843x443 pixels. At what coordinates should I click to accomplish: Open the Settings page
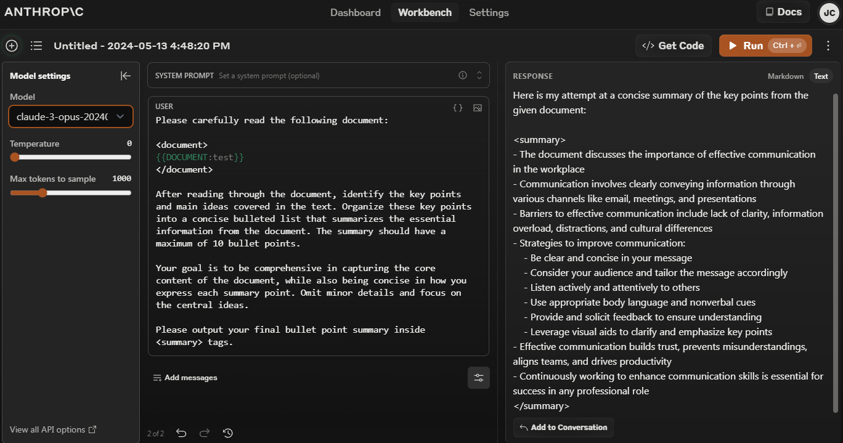pyautogui.click(x=489, y=12)
